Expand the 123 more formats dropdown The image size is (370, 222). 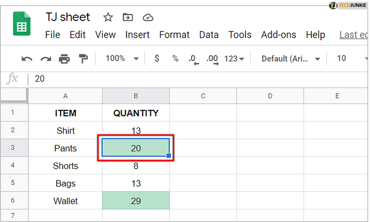point(234,59)
